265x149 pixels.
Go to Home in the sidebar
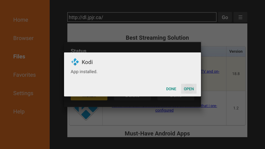point(21,20)
